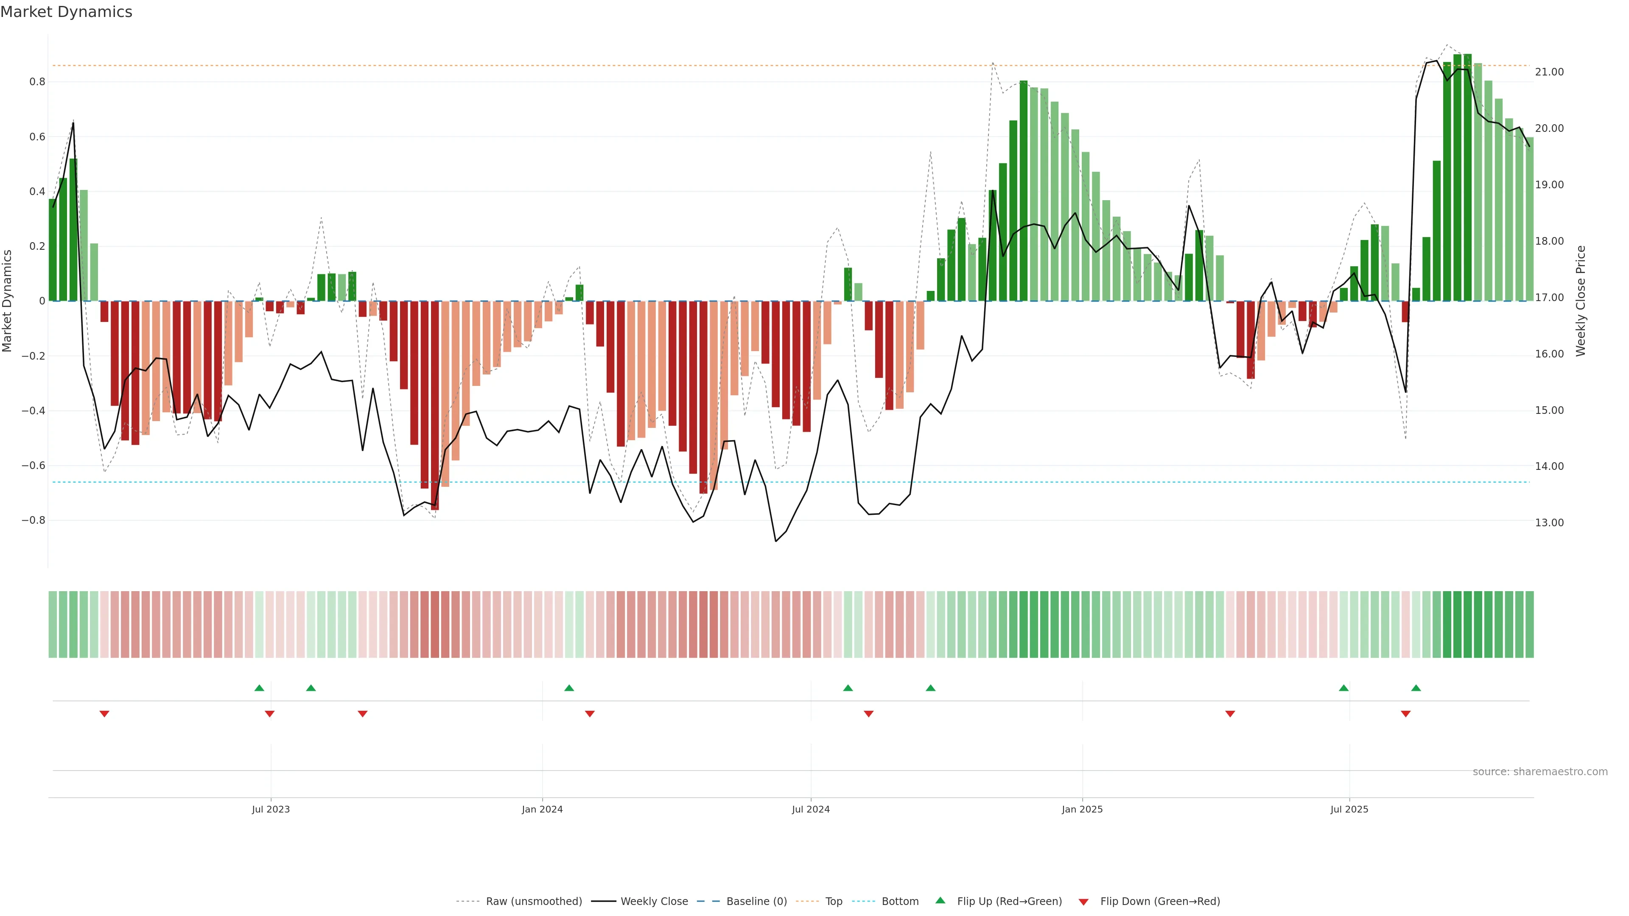Click the rightmost green Flip Up triangle
Image resolution: width=1629 pixels, height=916 pixels.
pyautogui.click(x=1416, y=688)
